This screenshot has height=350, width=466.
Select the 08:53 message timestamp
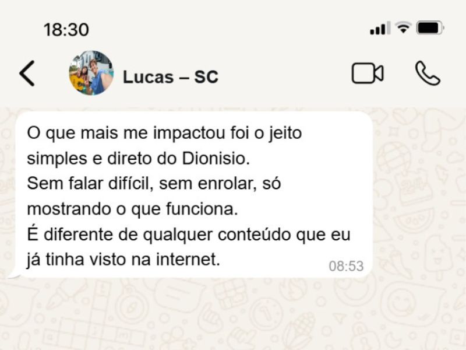[x=346, y=266]
